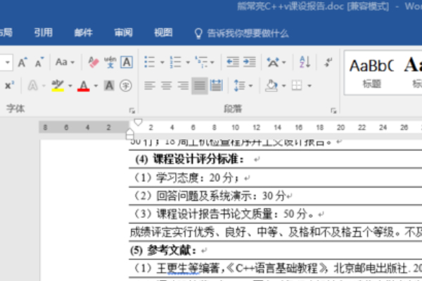
Task: Toggle show paragraph marks
Action: 328,63
